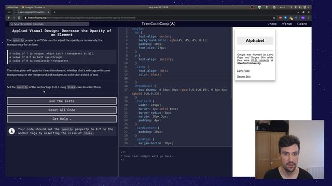Click the challenge title Applied Visual Design
Image resolution: width=332 pixels, height=186 pixels.
[62, 33]
